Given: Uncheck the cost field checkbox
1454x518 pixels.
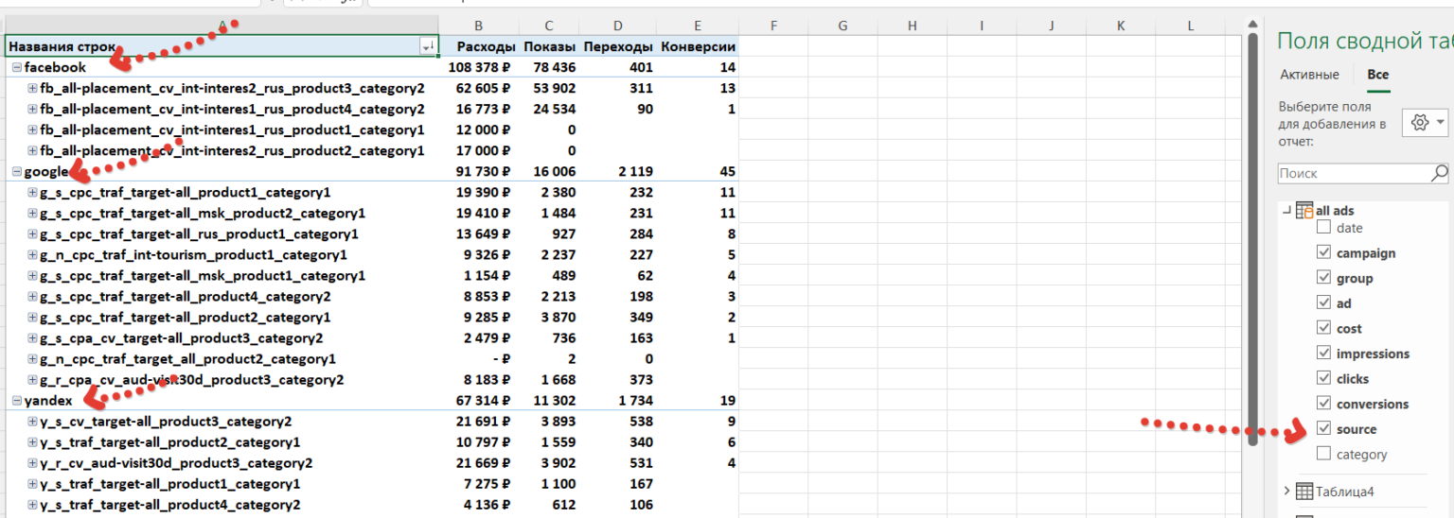Looking at the screenshot, I should pos(1324,328).
